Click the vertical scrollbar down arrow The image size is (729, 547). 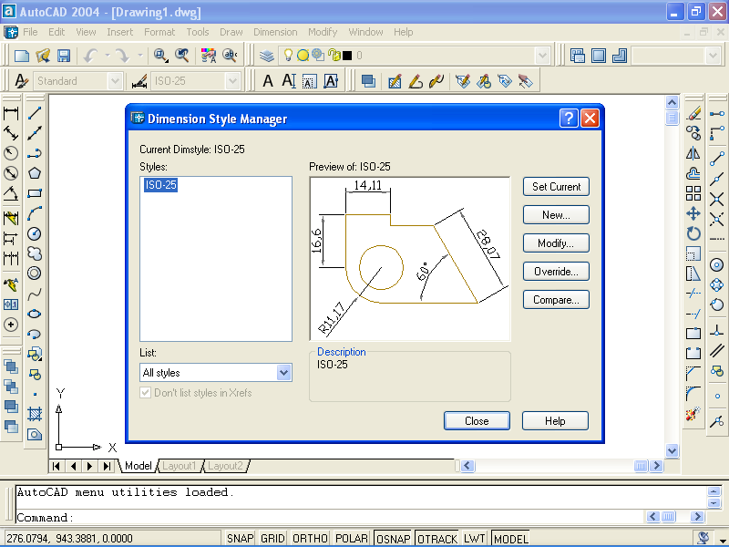[x=672, y=450]
